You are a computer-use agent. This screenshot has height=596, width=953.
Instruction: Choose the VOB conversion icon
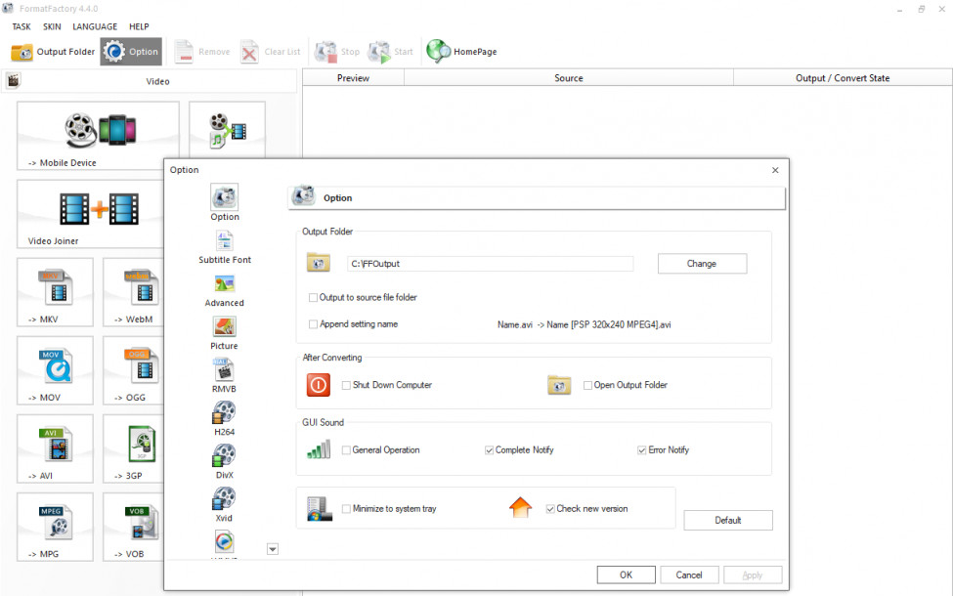tap(134, 528)
